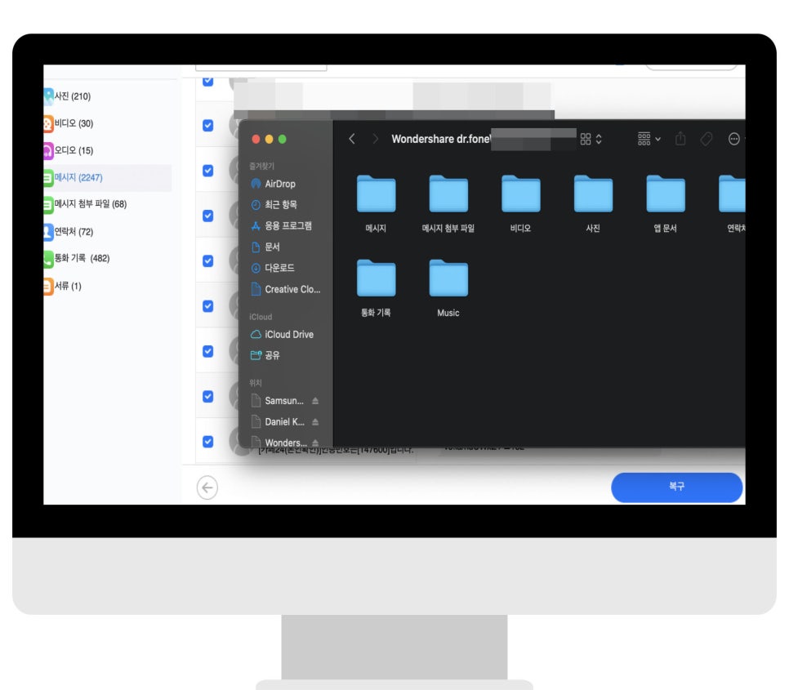Viewport: 789px width, 690px height.
Task: Open the 앱 문서 folder
Action: (665, 203)
